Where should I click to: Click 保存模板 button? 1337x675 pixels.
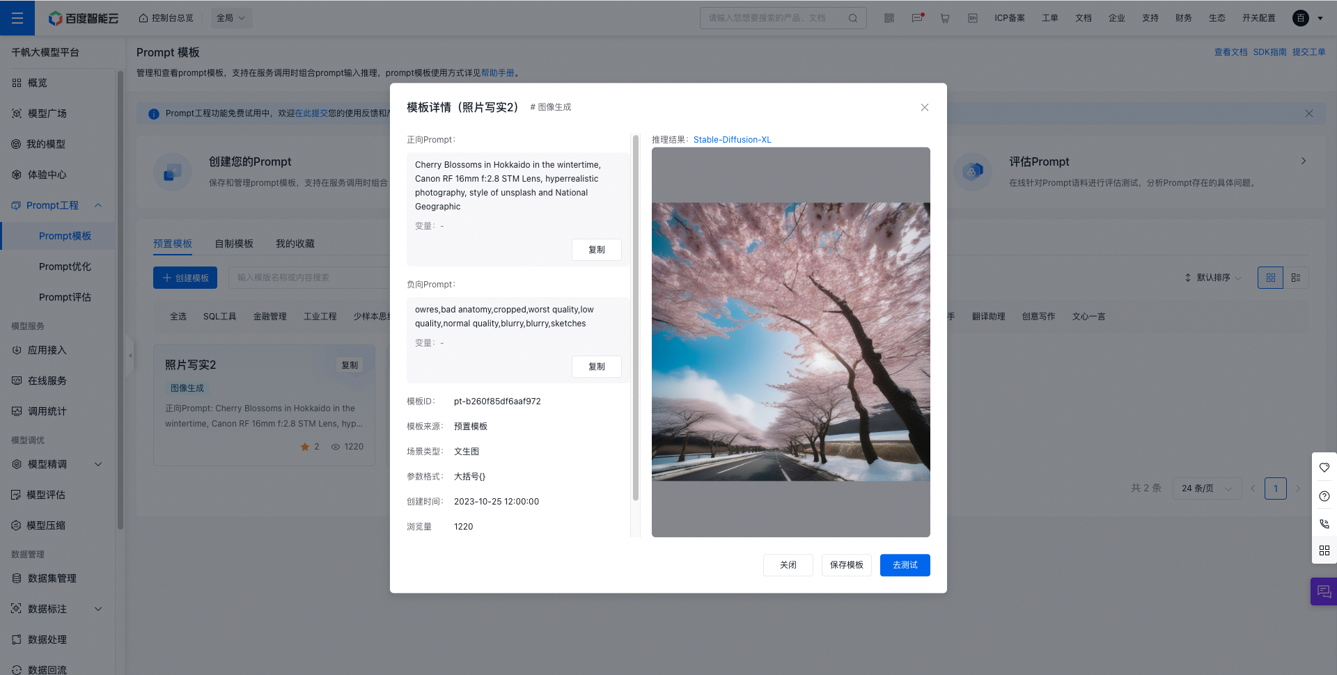[847, 565]
